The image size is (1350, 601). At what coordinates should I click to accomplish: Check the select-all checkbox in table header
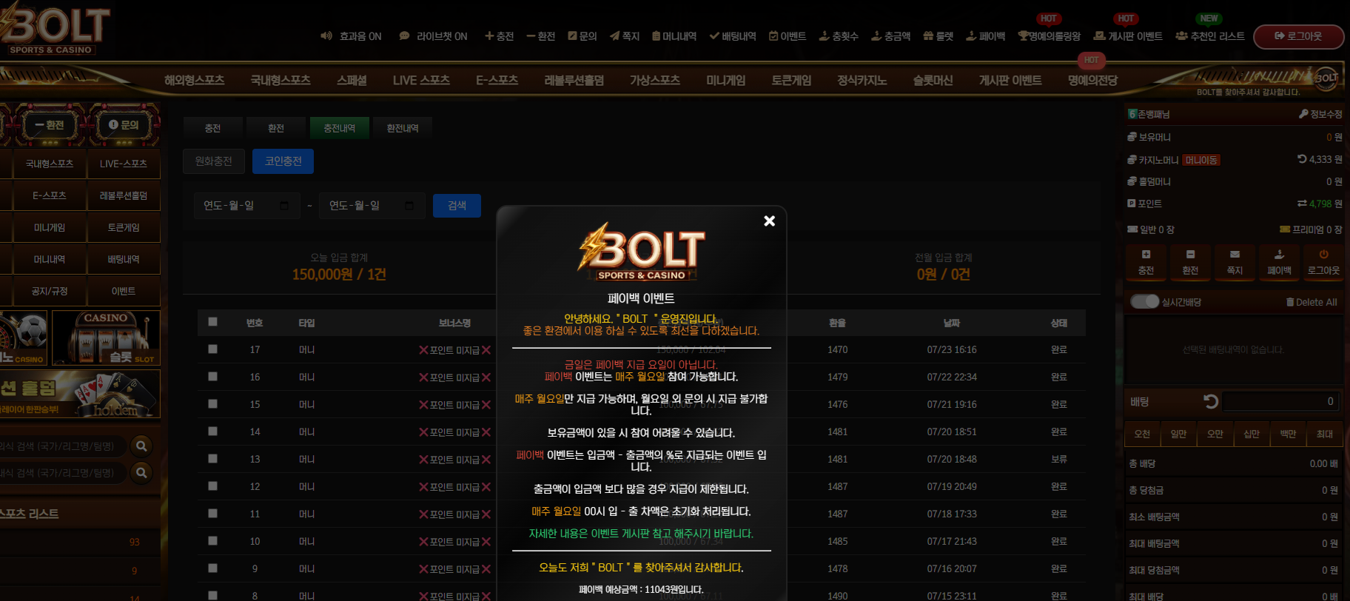(213, 322)
